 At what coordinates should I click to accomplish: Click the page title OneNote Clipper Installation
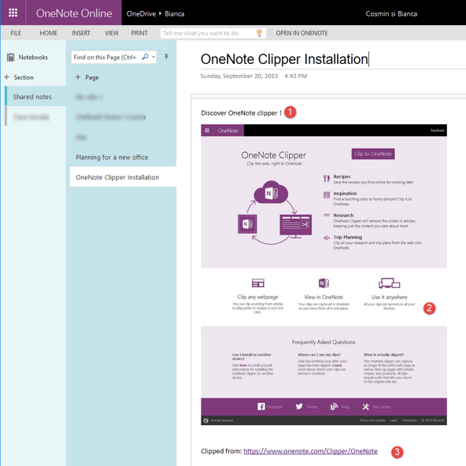(284, 59)
